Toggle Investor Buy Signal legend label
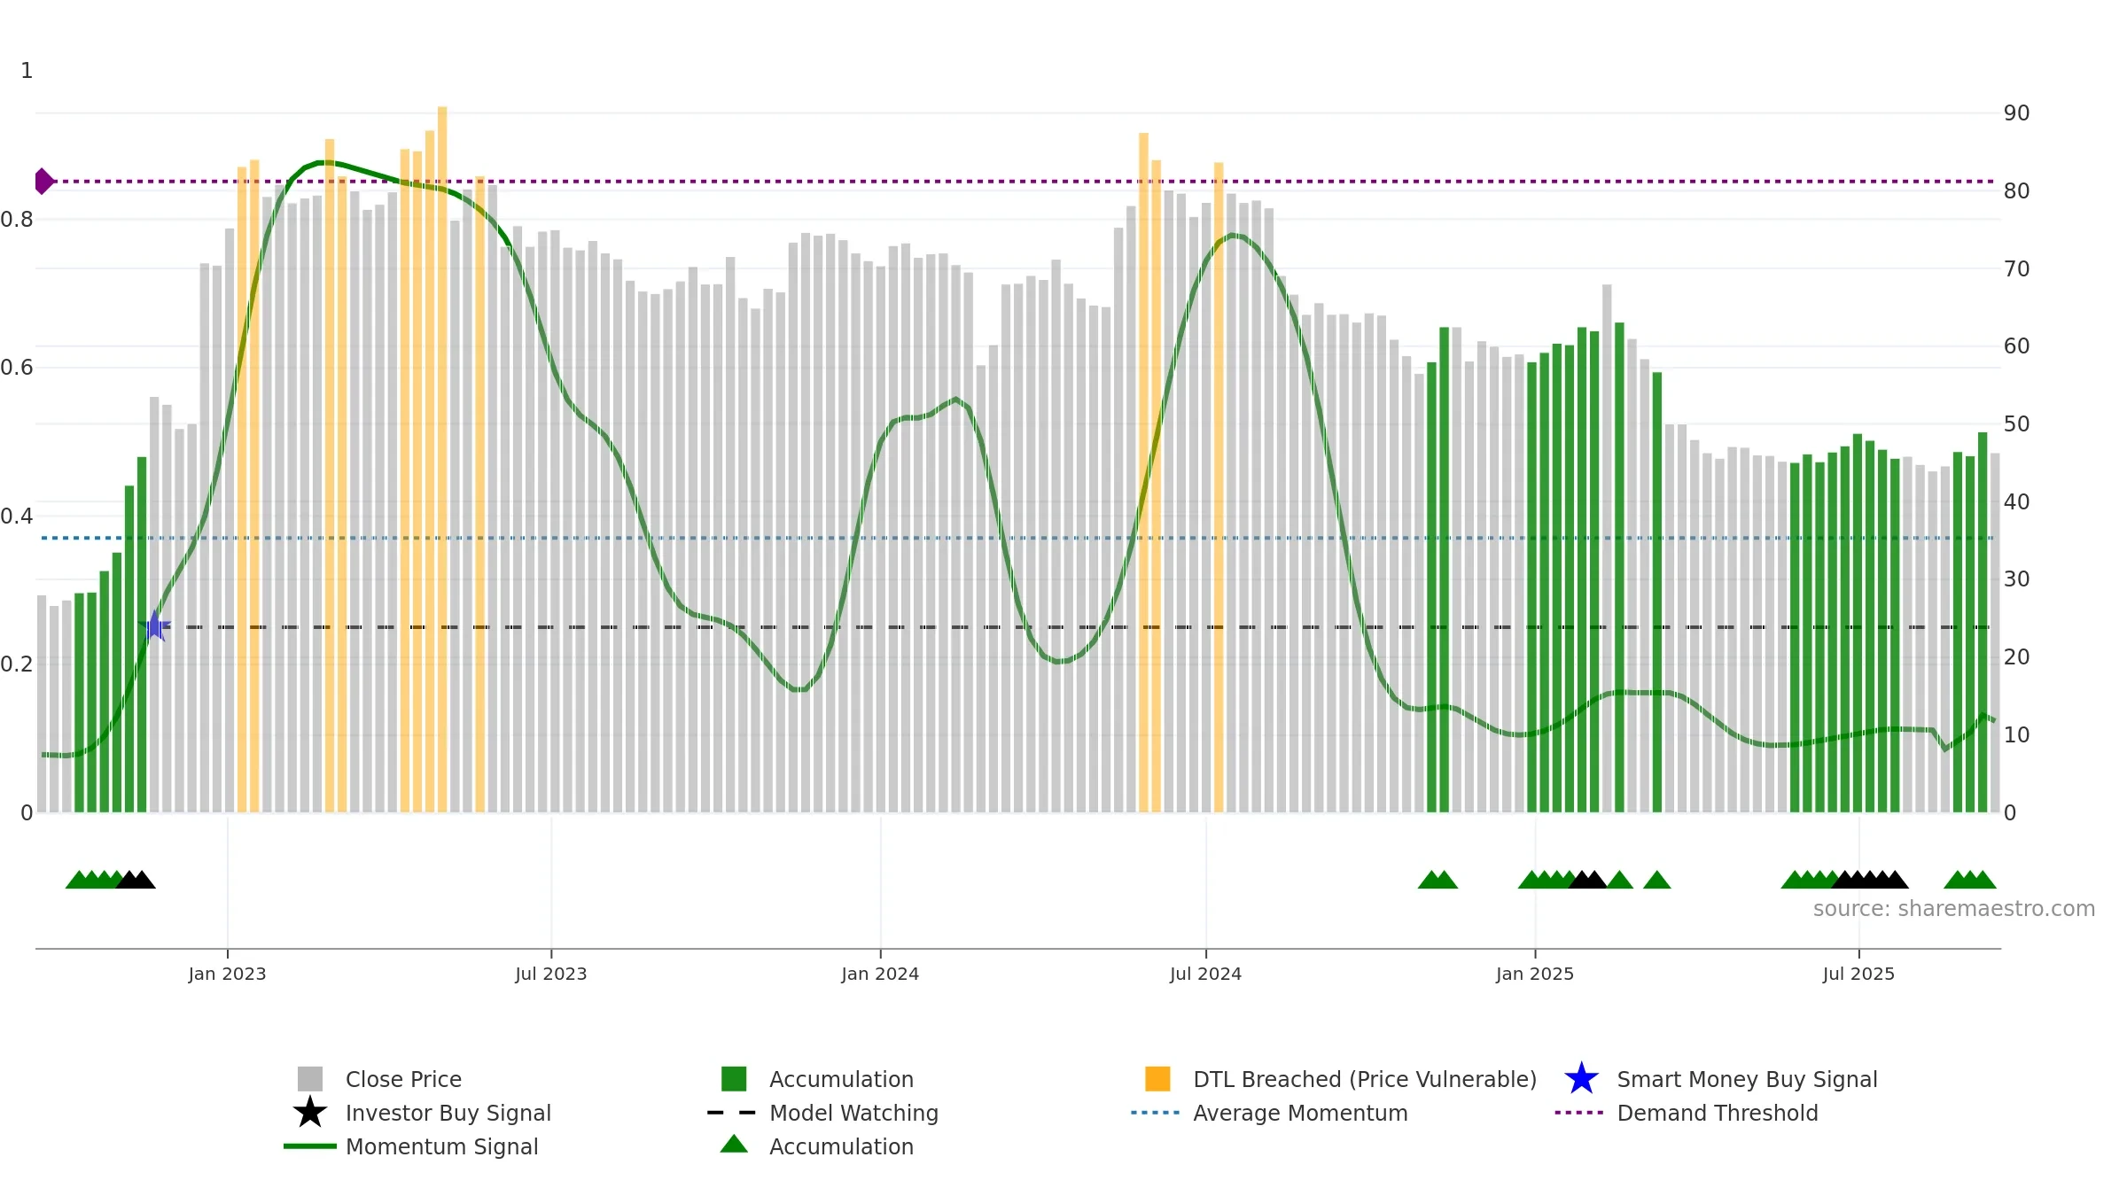 448,1113
